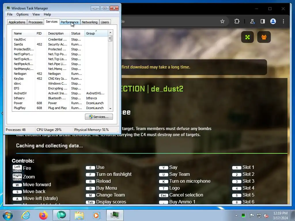295x221 pixels.
Task: Select the Power service row
Action: [x=60, y=103]
